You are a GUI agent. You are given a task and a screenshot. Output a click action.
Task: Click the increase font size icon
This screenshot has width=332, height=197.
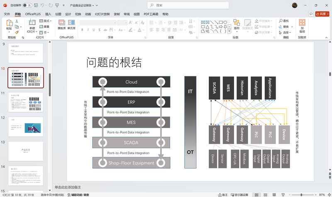pyautogui.click(x=131, y=22)
